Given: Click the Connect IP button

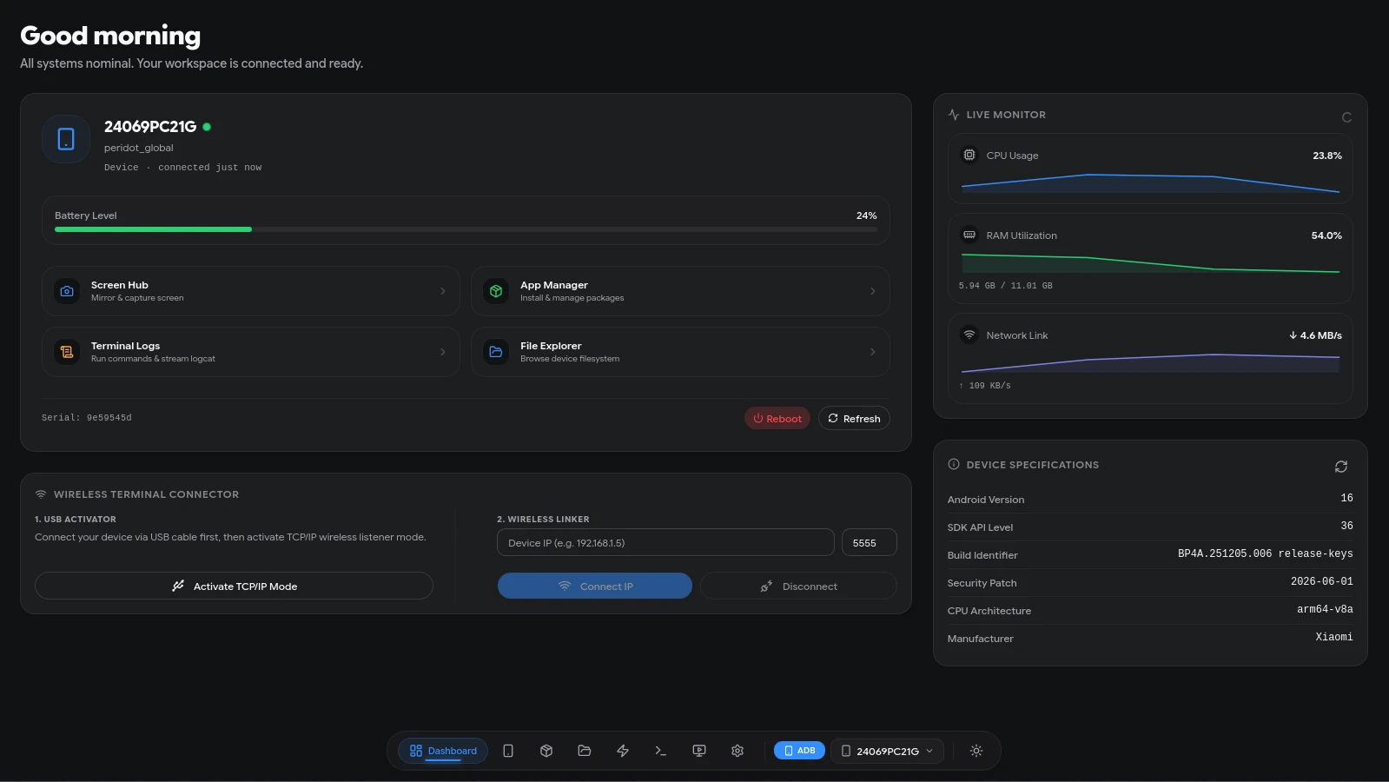Looking at the screenshot, I should 595,586.
